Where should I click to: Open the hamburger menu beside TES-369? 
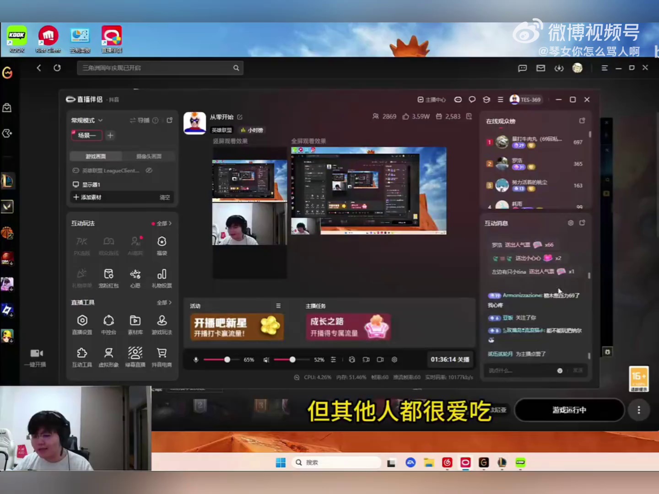[x=500, y=99]
